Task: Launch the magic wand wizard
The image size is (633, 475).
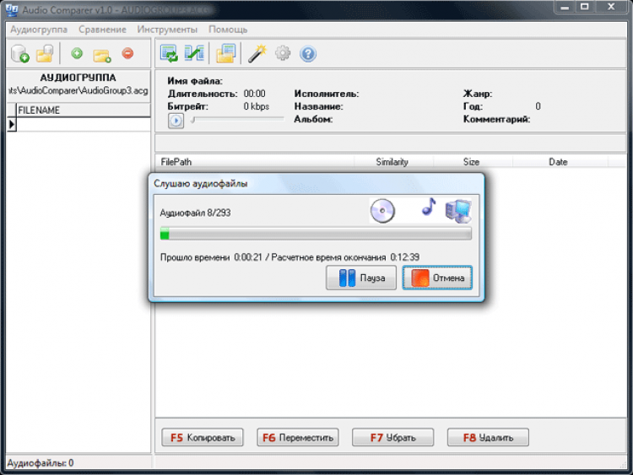Action: [257, 53]
